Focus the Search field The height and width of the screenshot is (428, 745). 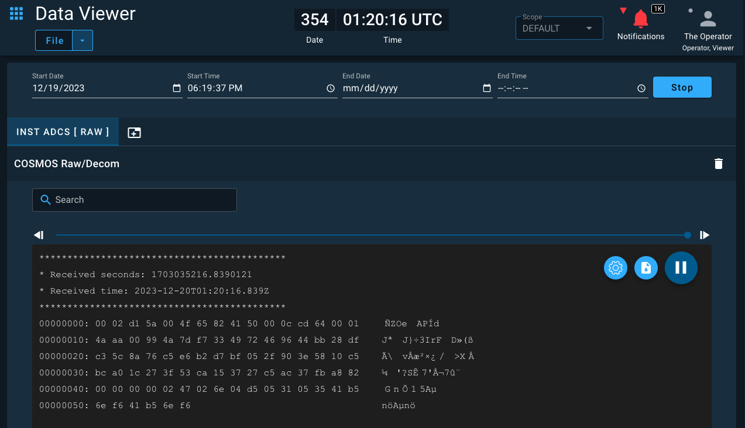135,200
